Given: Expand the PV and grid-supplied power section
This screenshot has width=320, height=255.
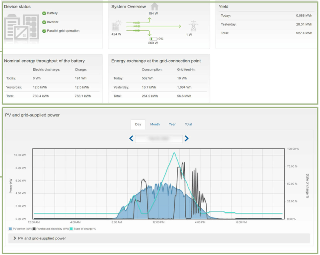Looking at the screenshot, I should click(159, 238).
